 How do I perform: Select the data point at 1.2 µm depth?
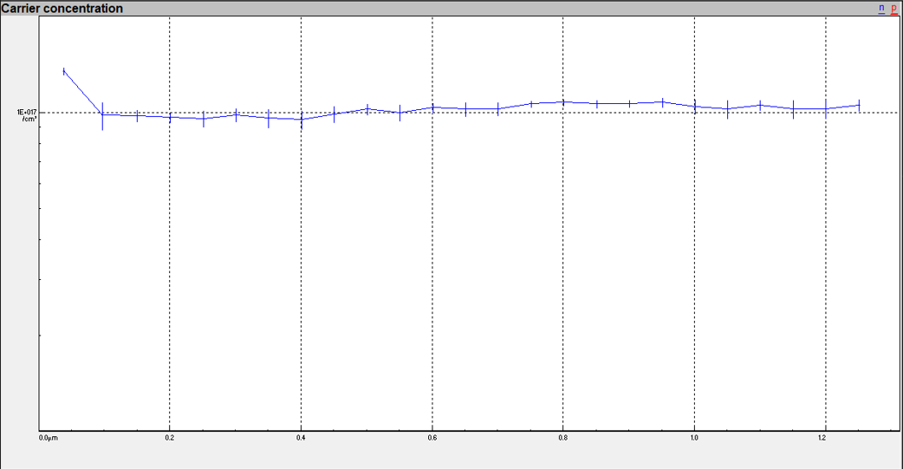click(826, 108)
